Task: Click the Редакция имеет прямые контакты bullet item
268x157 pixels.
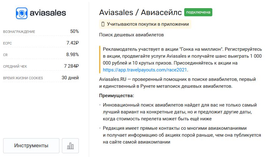Action: [180, 135]
